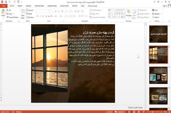The image size is (171, 113).
Task: Click the Redo arrow in Quick Access toolbar
Action: point(15,2)
